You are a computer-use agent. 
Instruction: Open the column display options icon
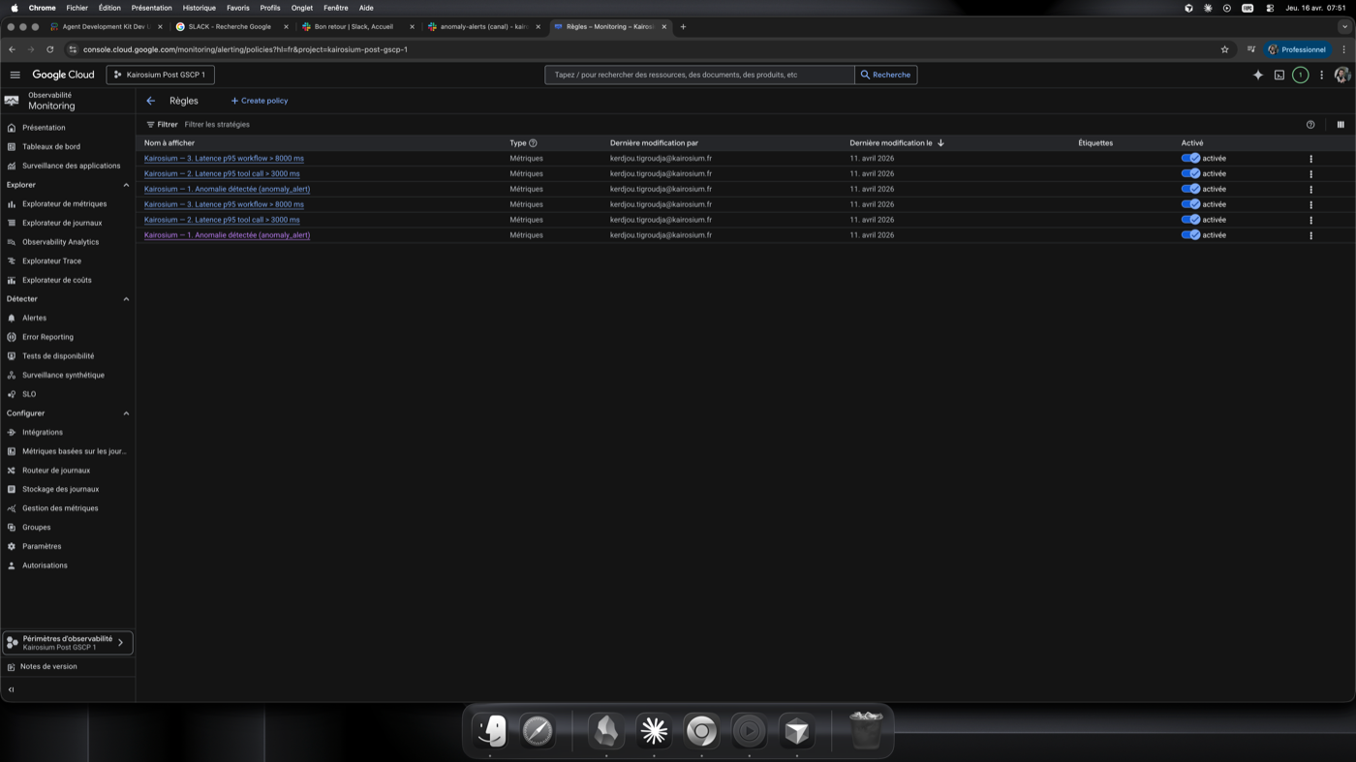coord(1341,125)
